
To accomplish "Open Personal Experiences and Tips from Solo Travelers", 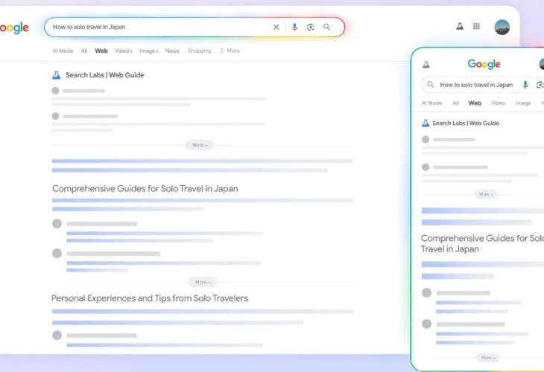I will point(149,298).
